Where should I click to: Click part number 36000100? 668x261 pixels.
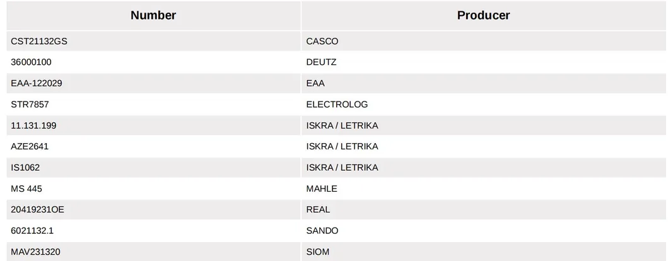tap(32, 62)
